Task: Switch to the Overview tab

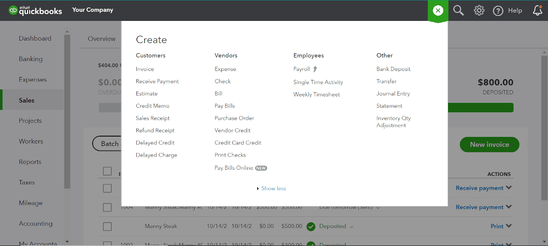Action: coord(102,39)
